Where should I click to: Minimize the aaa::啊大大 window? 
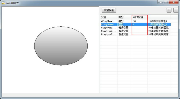161,2
